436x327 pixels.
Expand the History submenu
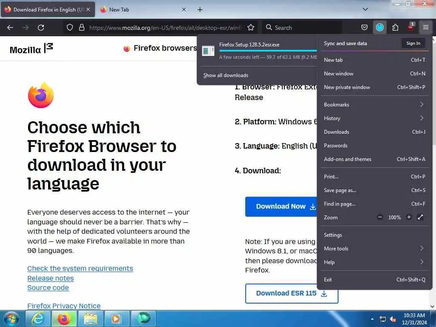tap(375, 118)
